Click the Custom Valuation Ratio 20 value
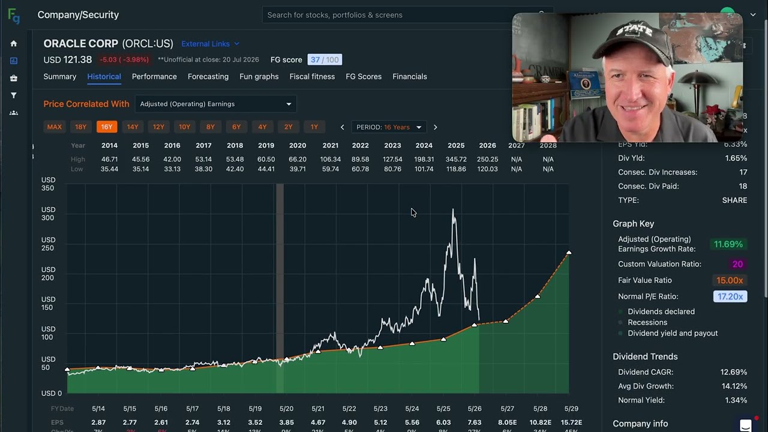 737,264
